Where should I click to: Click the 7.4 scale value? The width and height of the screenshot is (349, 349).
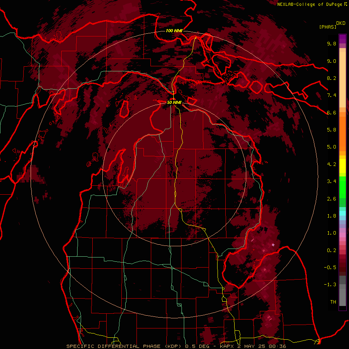pyautogui.click(x=332, y=95)
